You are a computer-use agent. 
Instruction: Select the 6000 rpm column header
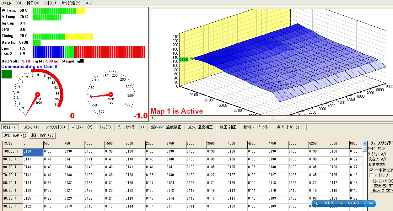point(355,145)
